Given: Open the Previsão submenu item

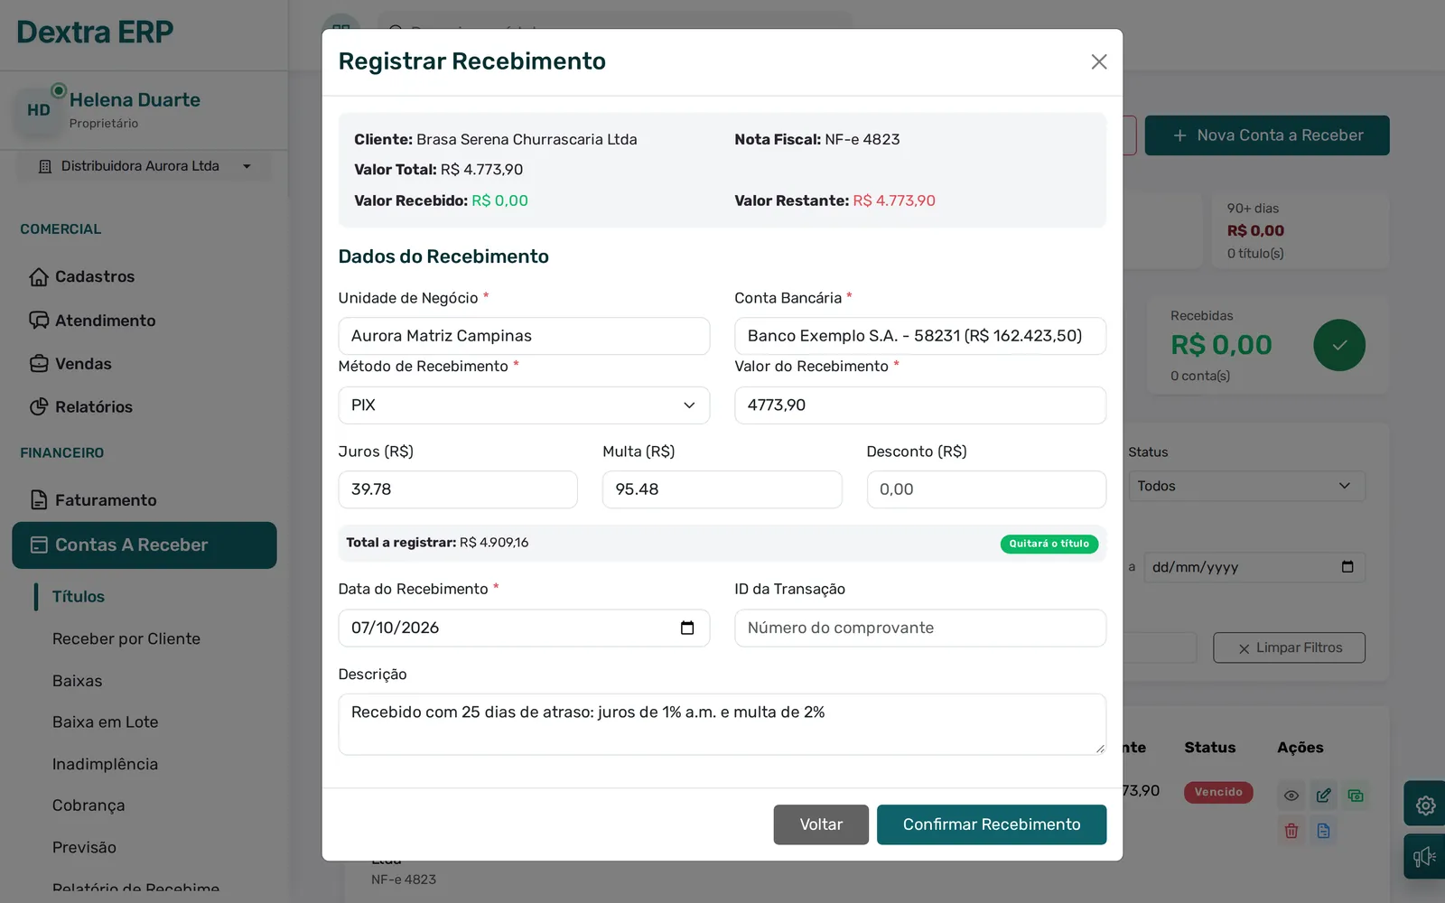Looking at the screenshot, I should (84, 847).
